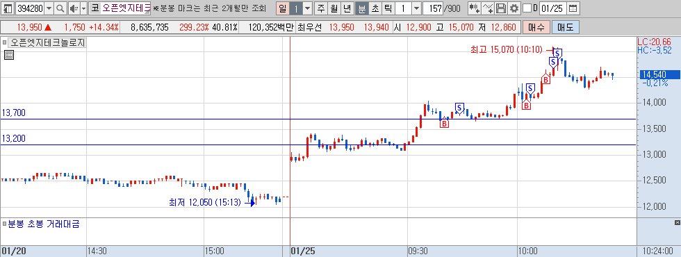Switch to the 분 minute chart tab
Viewport: 681px width, 257px height.
[361, 8]
